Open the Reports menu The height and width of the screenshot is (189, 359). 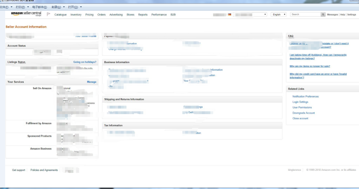click(x=143, y=15)
